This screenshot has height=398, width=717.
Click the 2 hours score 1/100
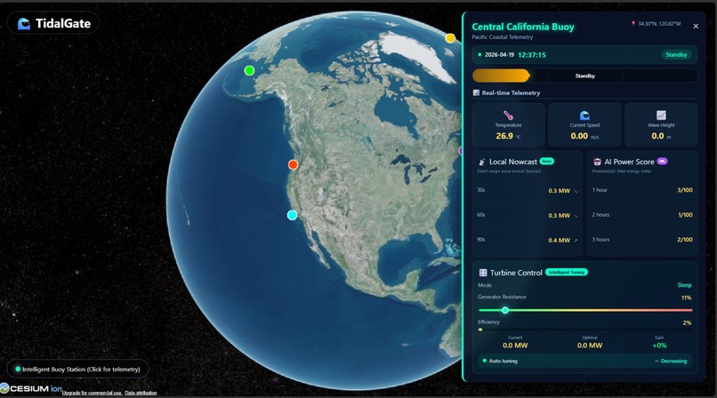685,214
